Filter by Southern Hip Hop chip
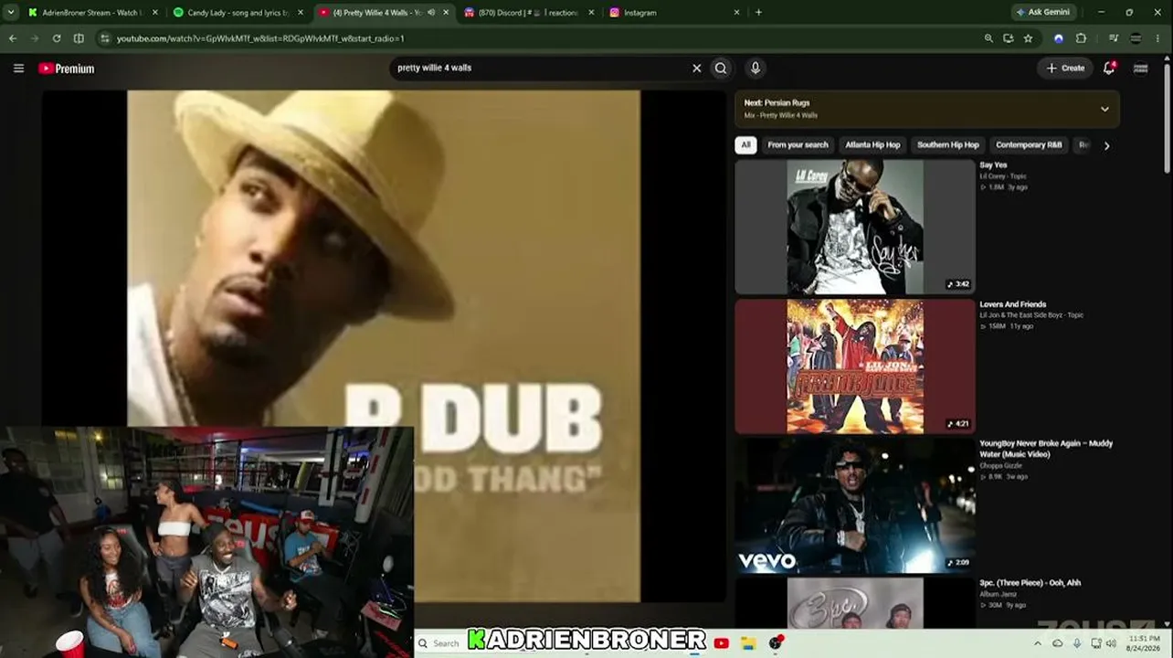 948,144
